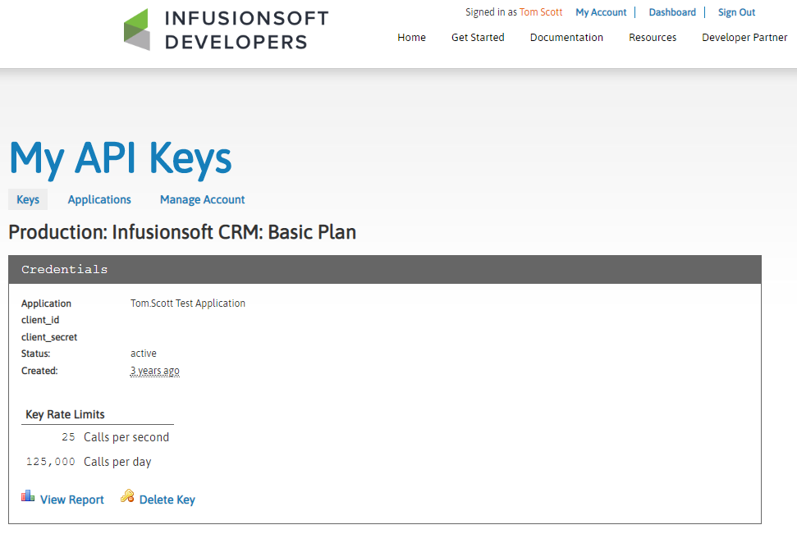The height and width of the screenshot is (534, 797).
Task: Select the Keys tab
Action: [x=28, y=199]
